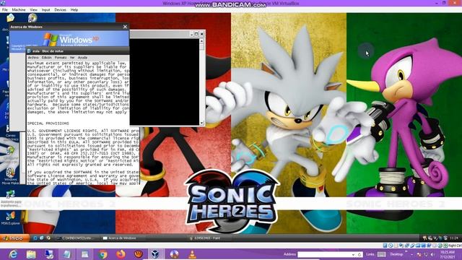Minimize the black console window

(191, 34)
